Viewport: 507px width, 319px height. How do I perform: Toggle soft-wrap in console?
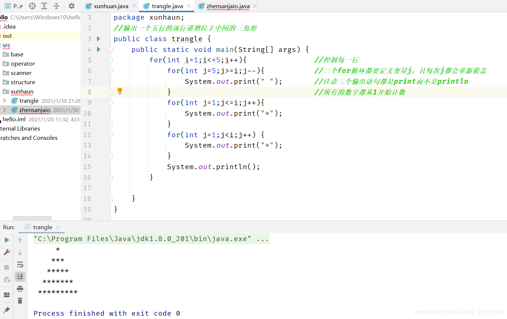point(20,264)
